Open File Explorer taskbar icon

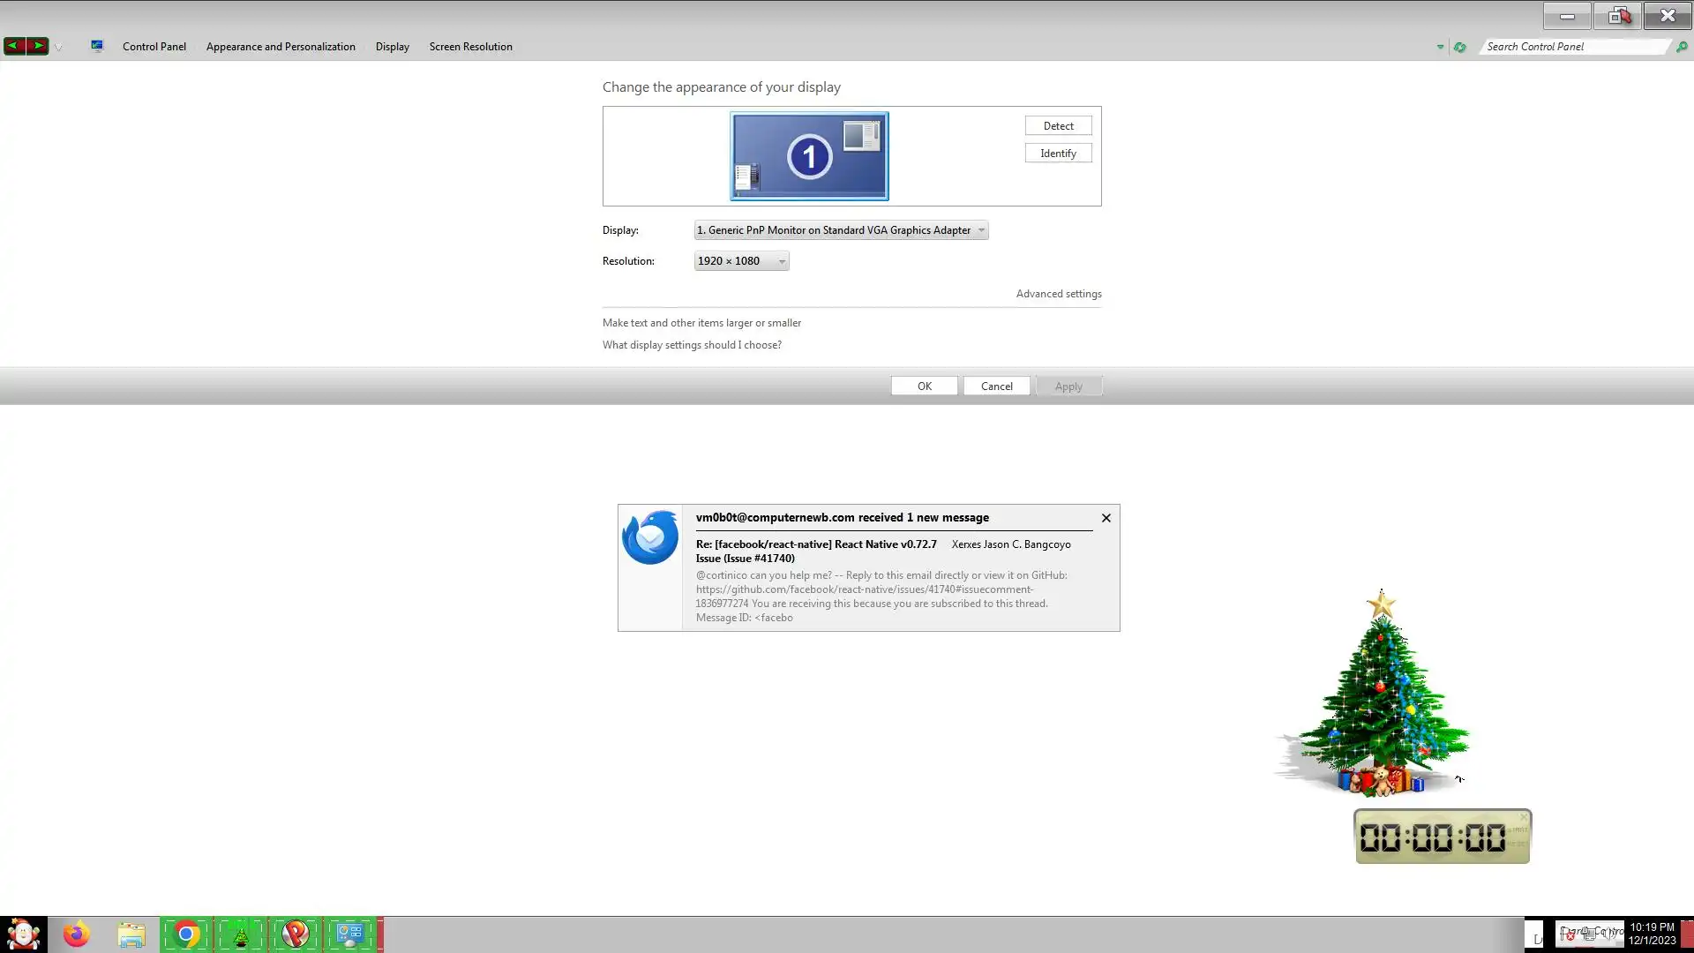tap(131, 934)
